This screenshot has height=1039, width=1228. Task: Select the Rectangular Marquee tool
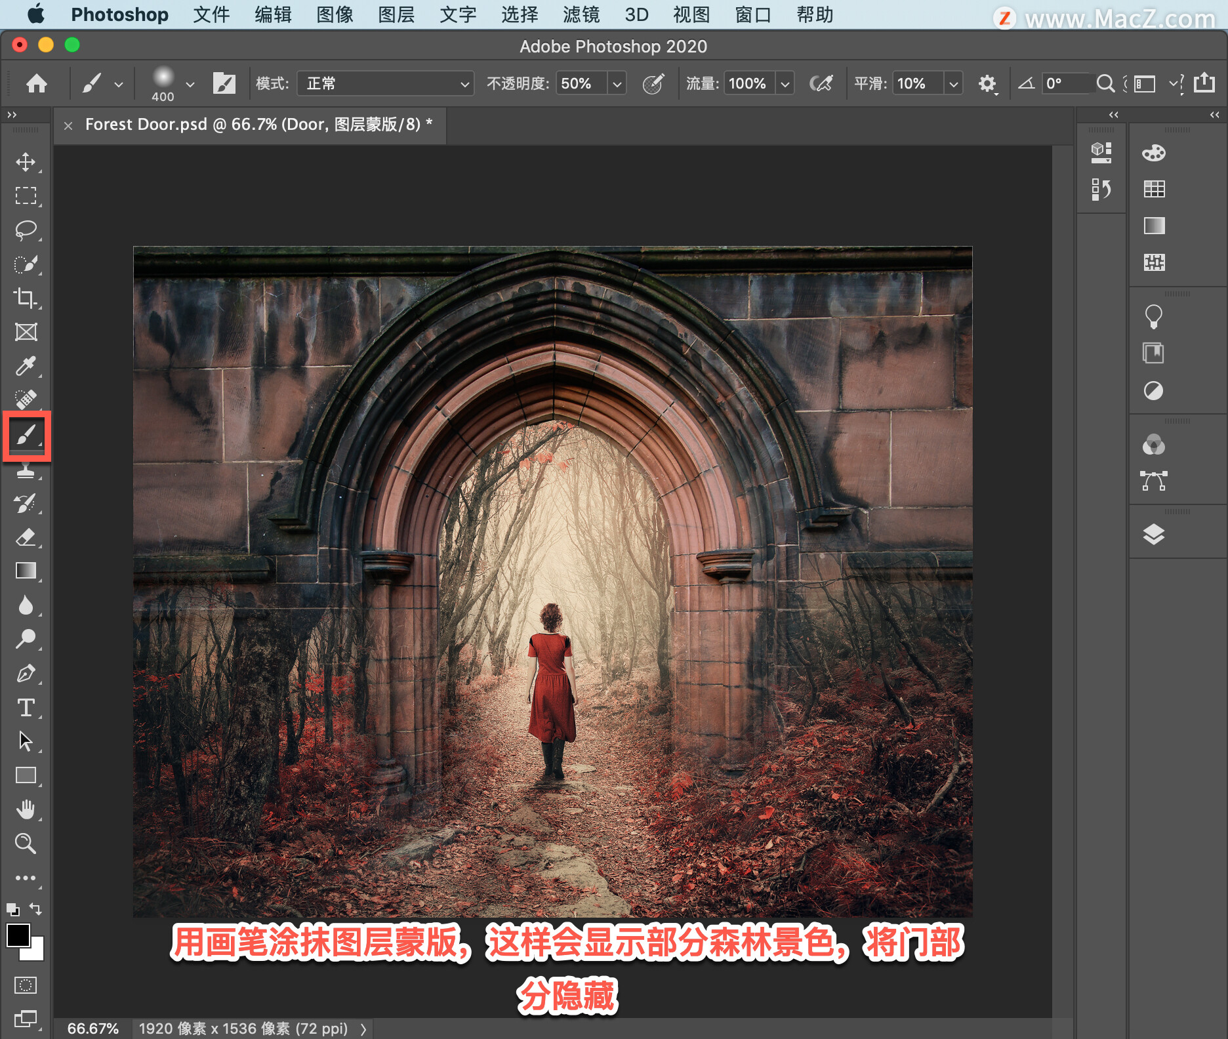(x=26, y=195)
